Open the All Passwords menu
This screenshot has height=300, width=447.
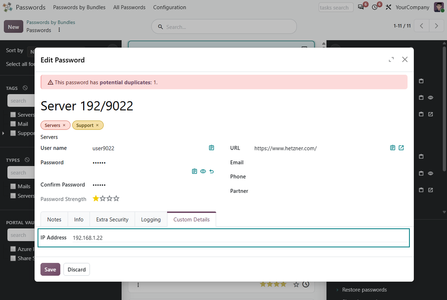click(x=129, y=7)
